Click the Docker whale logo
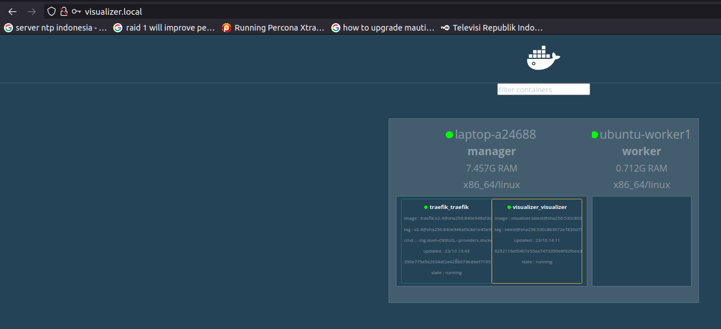Viewport: 721px width, 329px height. [x=542, y=57]
